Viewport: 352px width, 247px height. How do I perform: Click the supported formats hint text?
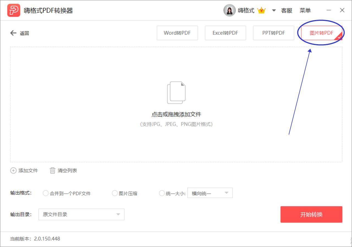click(176, 124)
